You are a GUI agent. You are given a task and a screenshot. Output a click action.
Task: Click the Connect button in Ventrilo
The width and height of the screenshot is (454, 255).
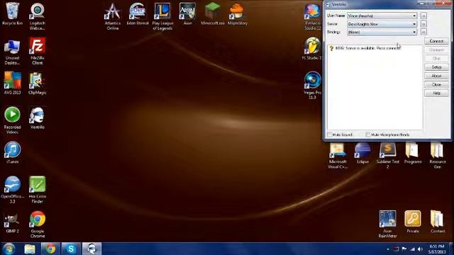pyautogui.click(x=436, y=41)
